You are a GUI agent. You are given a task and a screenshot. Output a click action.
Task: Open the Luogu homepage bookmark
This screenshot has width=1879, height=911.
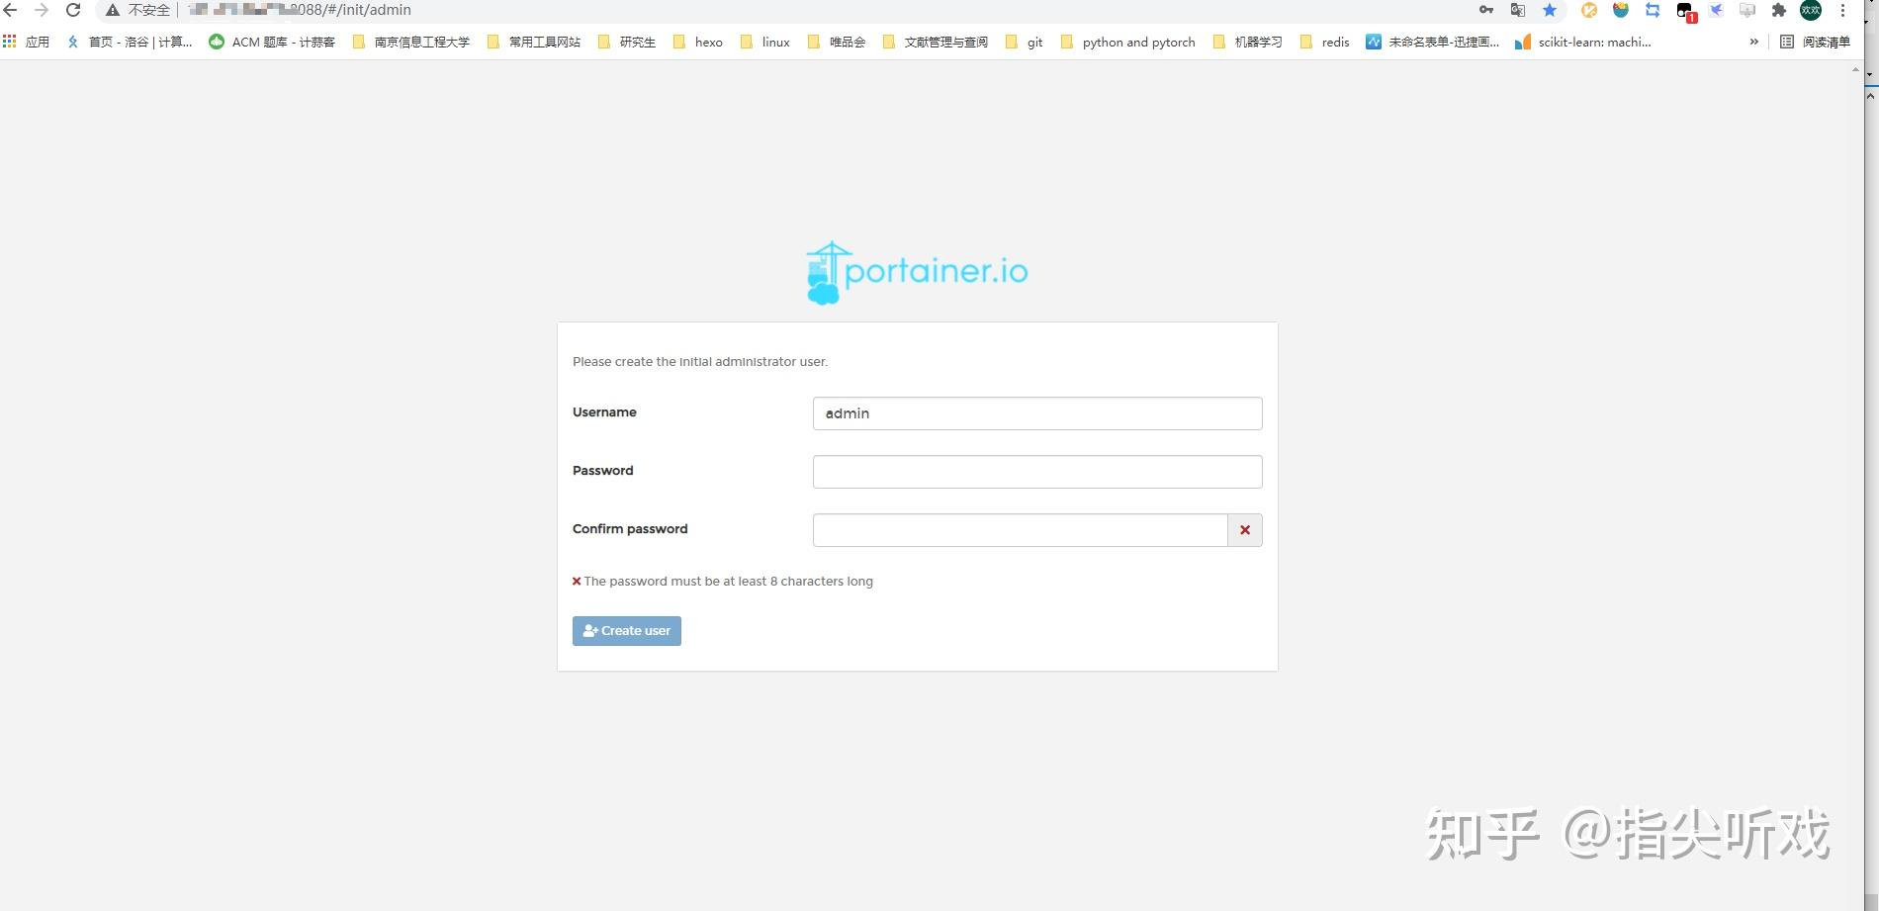[130, 42]
